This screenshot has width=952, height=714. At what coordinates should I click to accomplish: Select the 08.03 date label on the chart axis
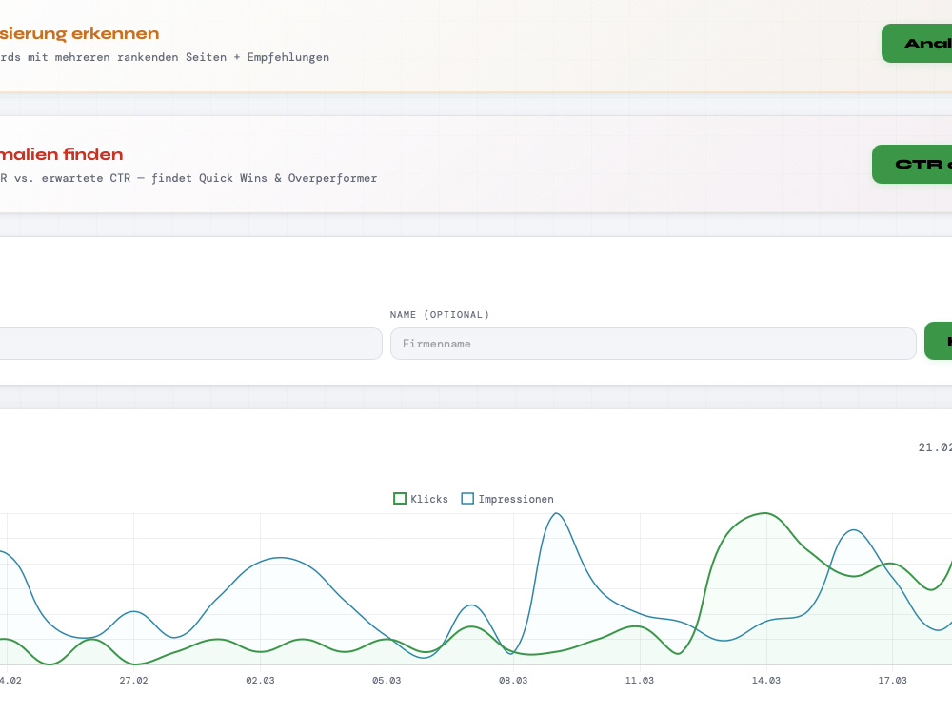tap(513, 680)
